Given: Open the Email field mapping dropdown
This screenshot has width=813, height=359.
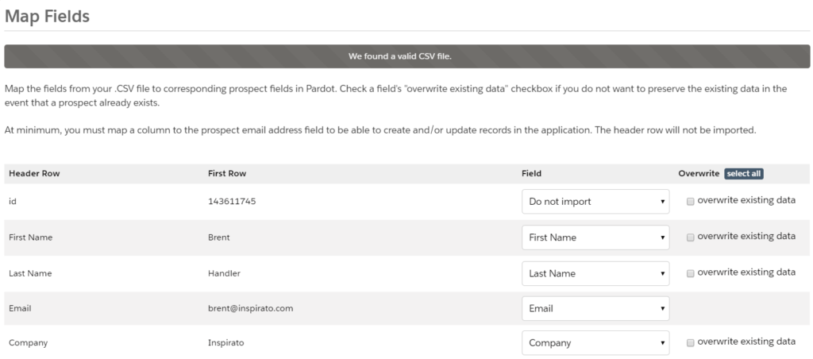Looking at the screenshot, I should tap(595, 308).
